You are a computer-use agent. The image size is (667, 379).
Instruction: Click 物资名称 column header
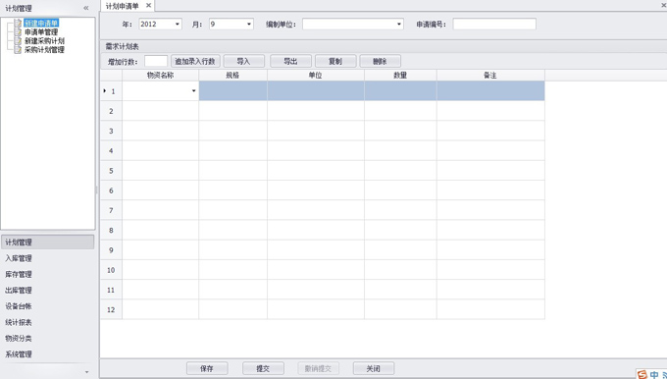coord(160,76)
